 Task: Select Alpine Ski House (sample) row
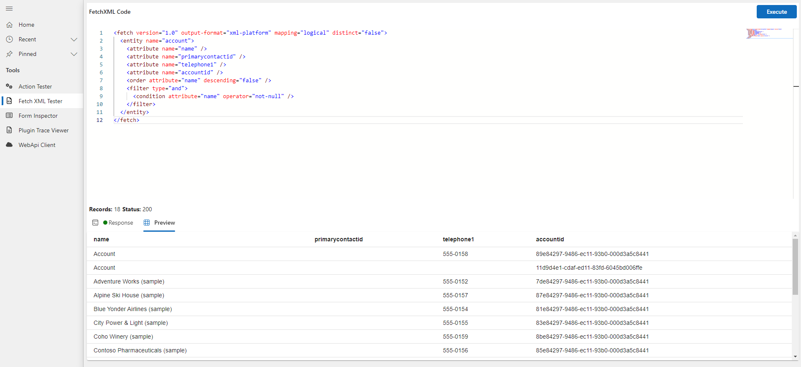click(x=439, y=295)
